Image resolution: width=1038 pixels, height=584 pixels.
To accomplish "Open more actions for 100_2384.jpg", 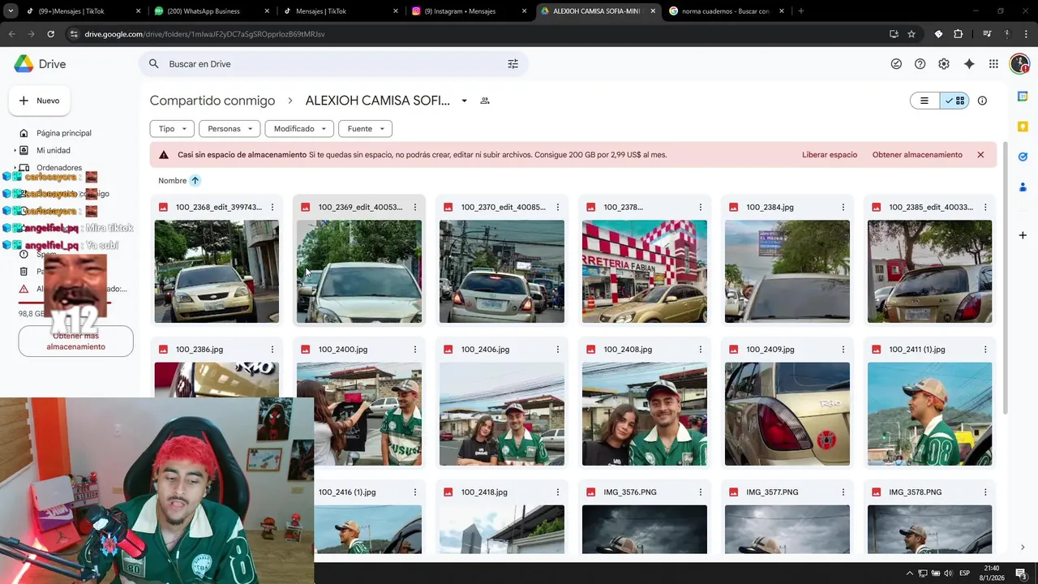I will tap(843, 207).
